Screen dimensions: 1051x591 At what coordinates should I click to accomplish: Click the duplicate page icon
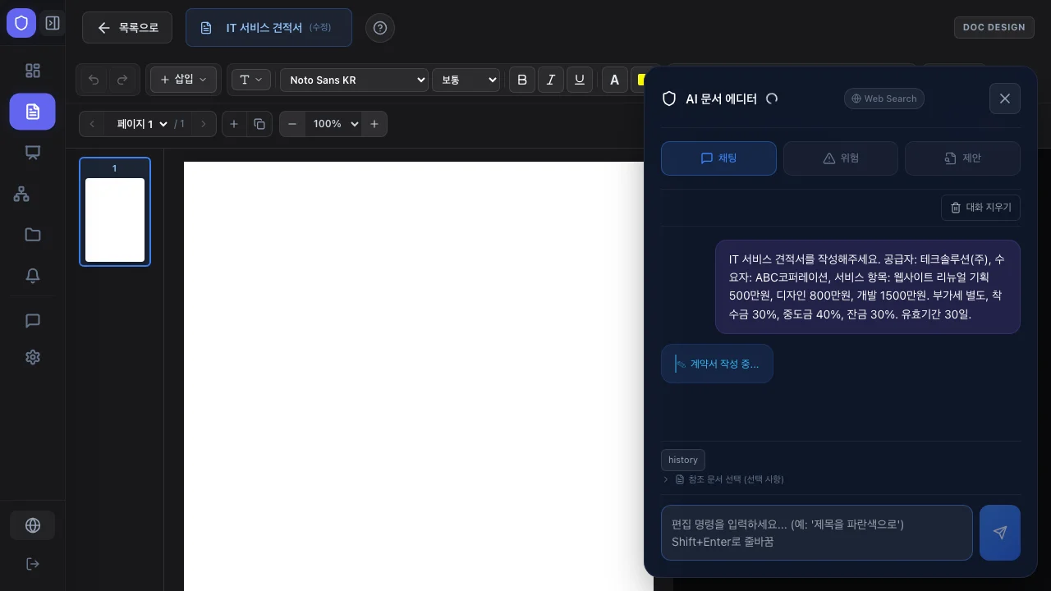coord(259,124)
